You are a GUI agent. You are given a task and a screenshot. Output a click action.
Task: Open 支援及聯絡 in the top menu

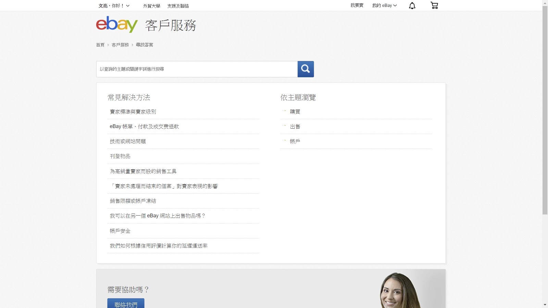(x=178, y=6)
